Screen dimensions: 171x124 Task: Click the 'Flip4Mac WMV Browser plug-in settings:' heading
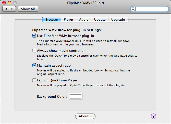[67, 30]
